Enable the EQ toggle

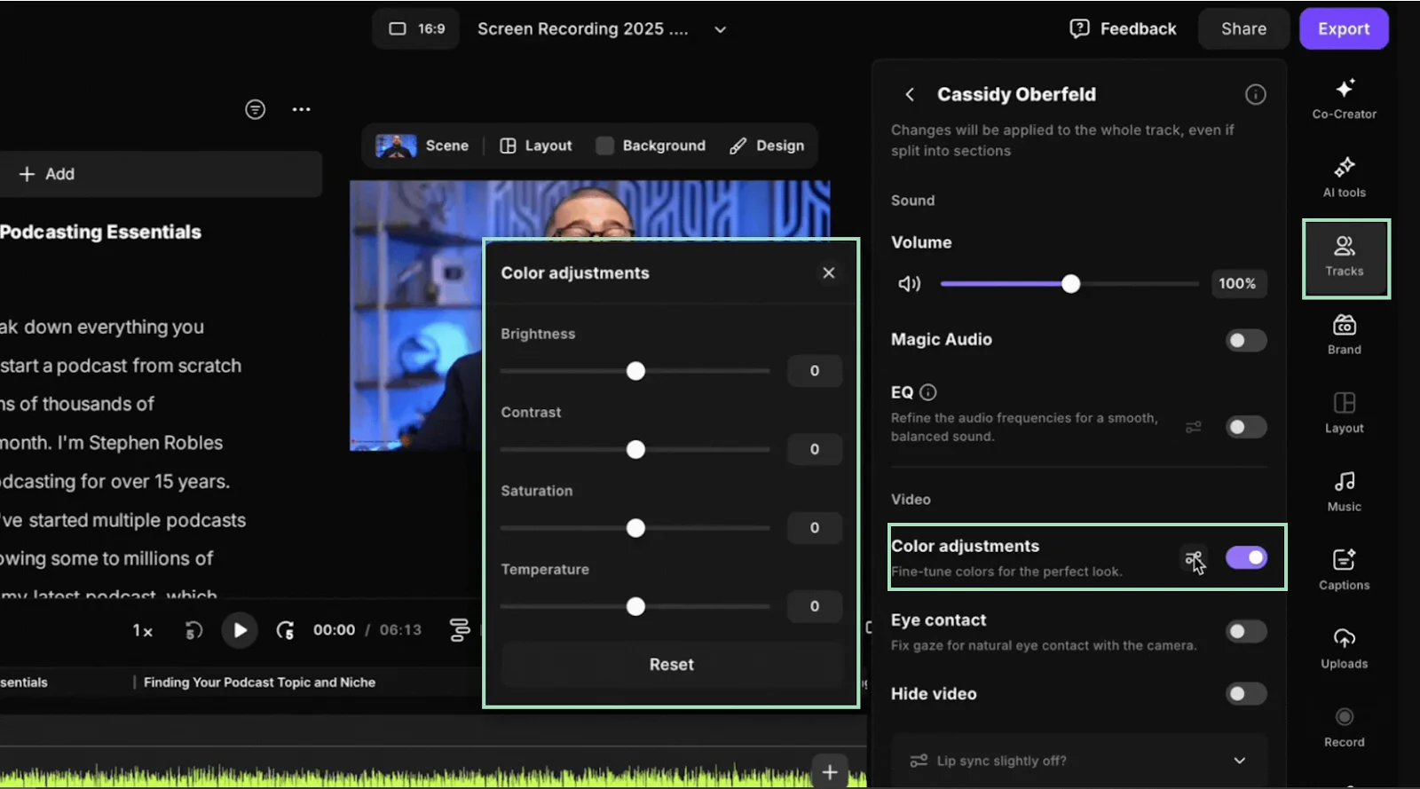point(1246,427)
